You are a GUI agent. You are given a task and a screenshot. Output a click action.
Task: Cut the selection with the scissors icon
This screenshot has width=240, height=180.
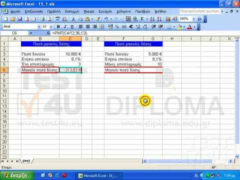[73, 19]
